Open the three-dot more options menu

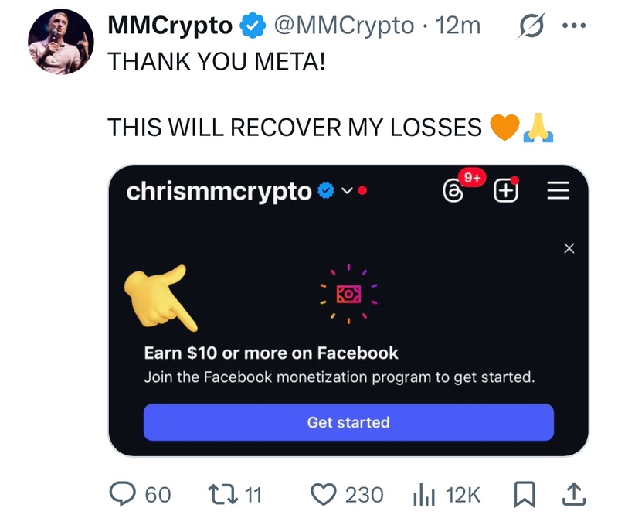click(x=574, y=26)
